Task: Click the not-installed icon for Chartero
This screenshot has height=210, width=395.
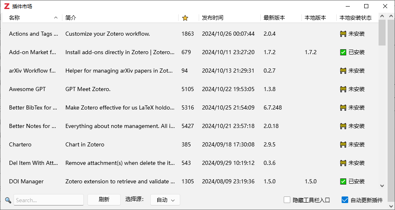Action: pyautogui.click(x=343, y=145)
